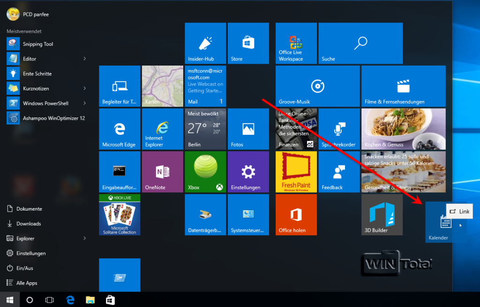480x307 pixels.
Task: Open the Microsoft Edge tile
Action: [x=120, y=129]
